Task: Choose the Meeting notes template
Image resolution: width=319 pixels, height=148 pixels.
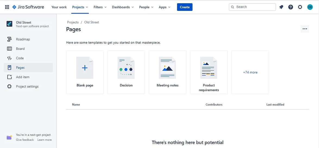Action: tap(168, 72)
